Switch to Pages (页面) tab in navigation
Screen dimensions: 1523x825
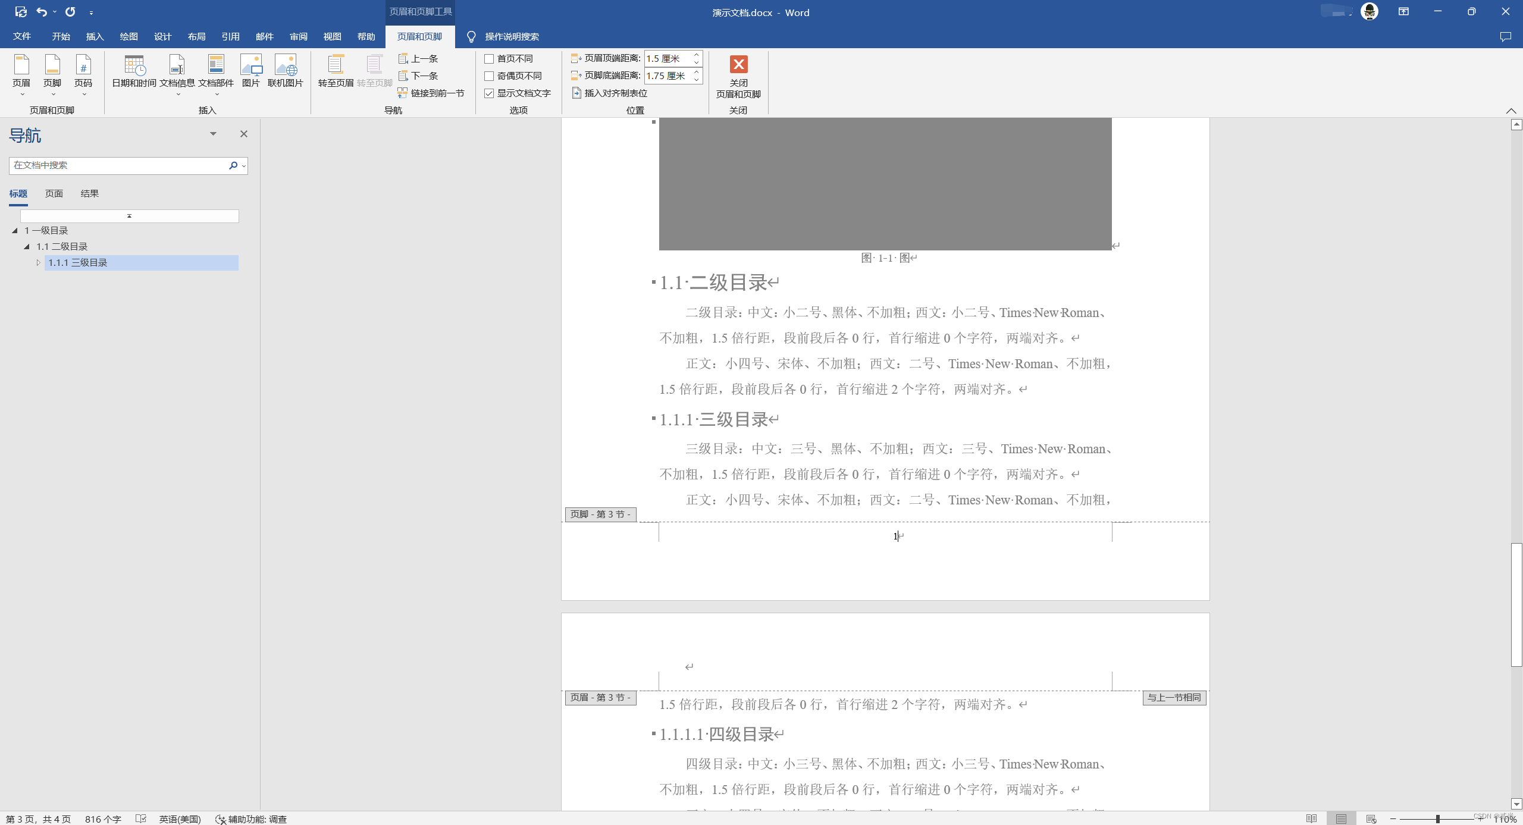[x=54, y=193]
